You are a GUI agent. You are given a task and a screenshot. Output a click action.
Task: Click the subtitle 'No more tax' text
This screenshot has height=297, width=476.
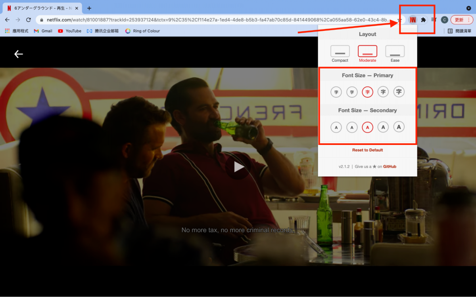coord(238,230)
